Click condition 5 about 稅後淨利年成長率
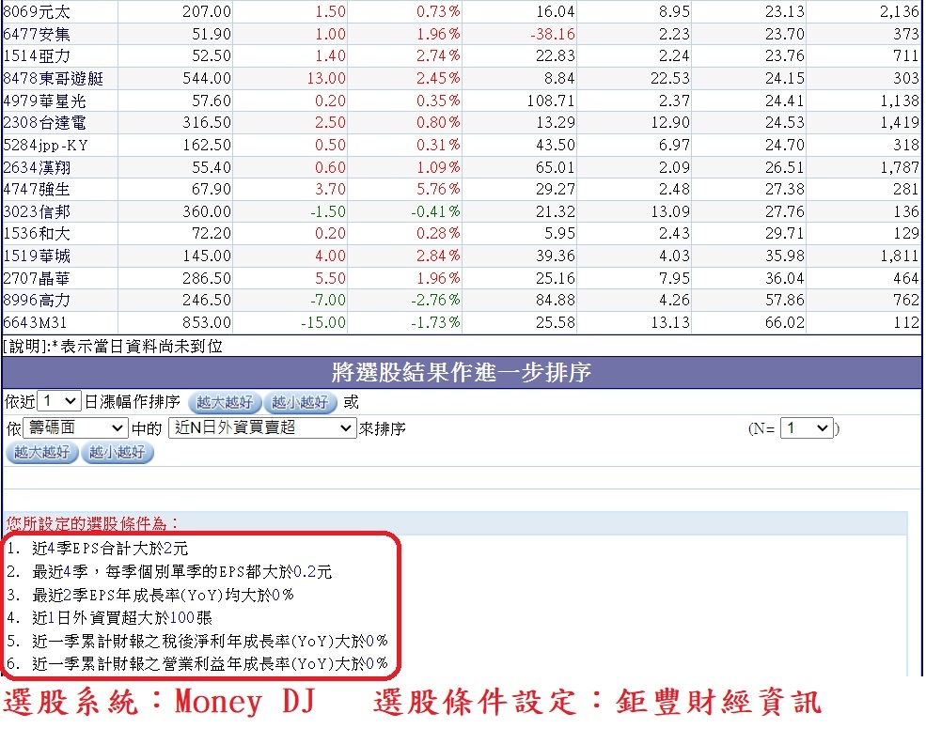This screenshot has height=729, width=926. tap(210, 641)
